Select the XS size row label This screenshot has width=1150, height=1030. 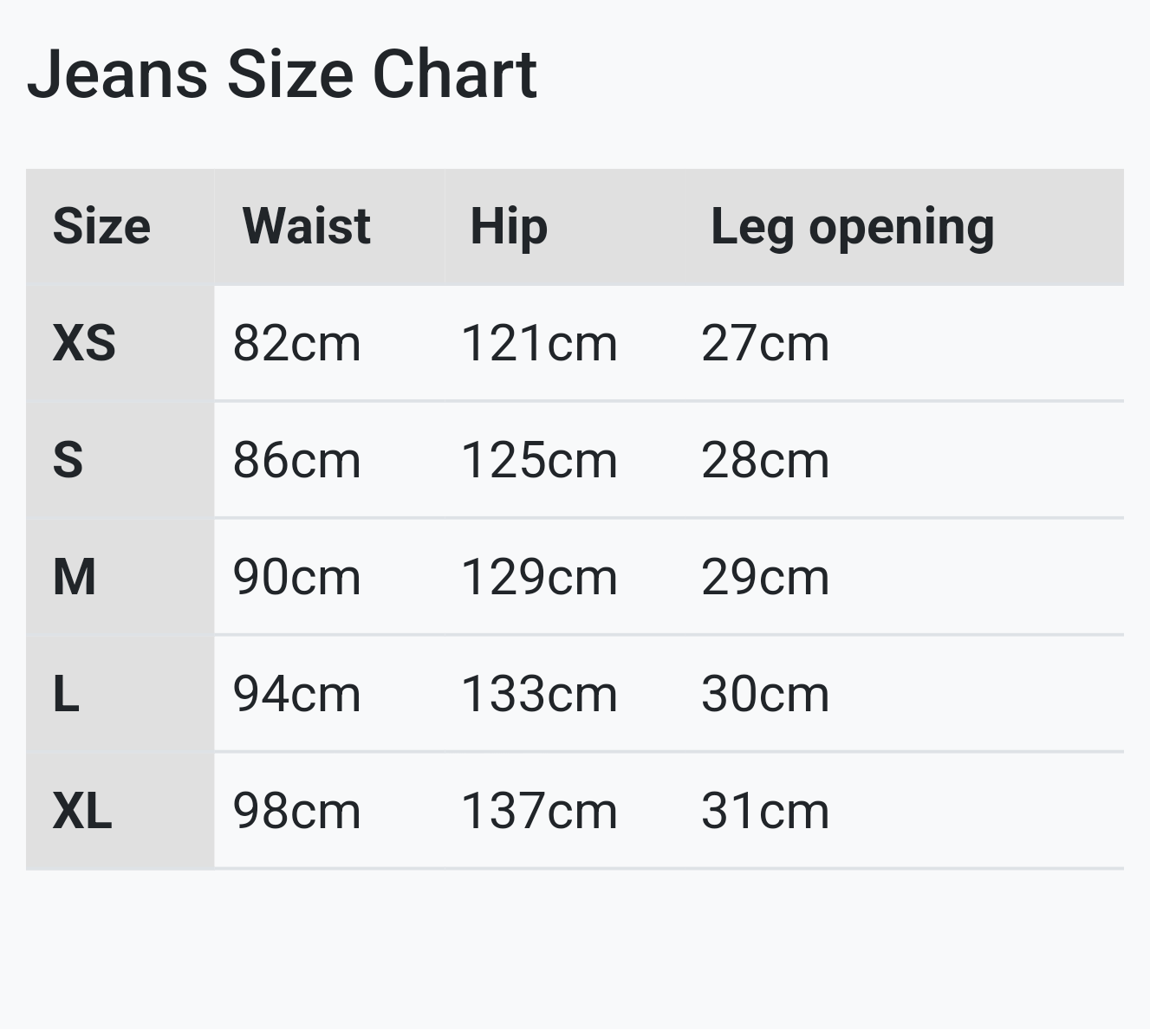pos(84,343)
